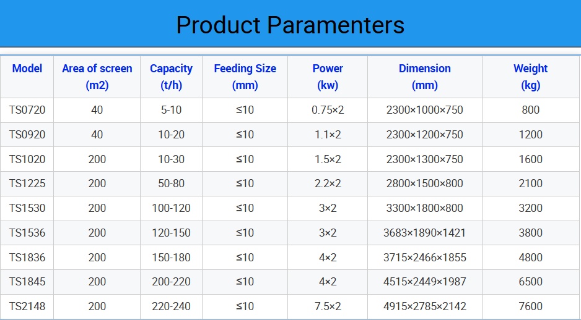The width and height of the screenshot is (581, 320).
Task: Click the Area of screen header
Action: [x=97, y=77]
